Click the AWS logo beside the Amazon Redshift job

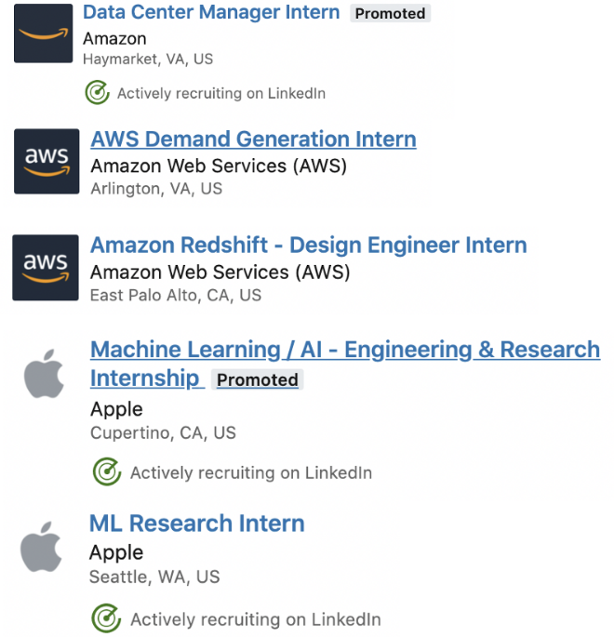click(x=46, y=269)
